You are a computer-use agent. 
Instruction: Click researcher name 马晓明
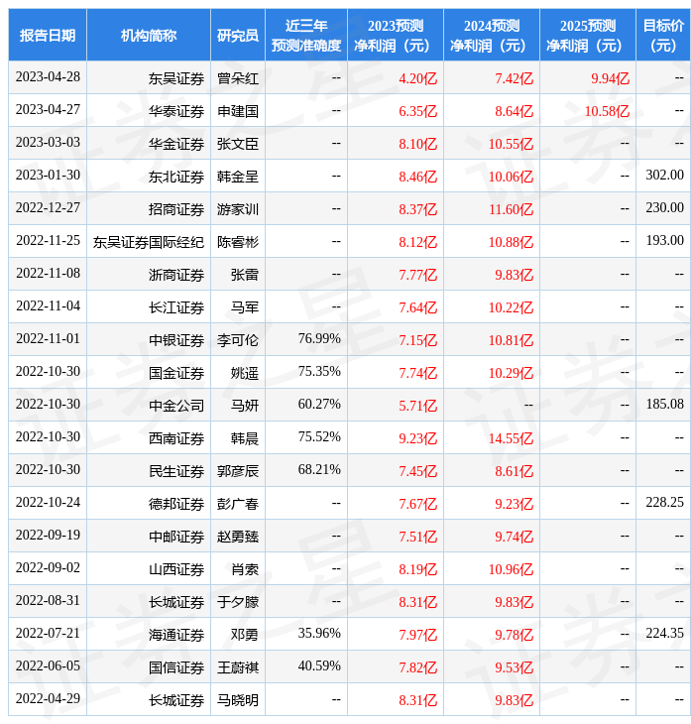pos(238,700)
